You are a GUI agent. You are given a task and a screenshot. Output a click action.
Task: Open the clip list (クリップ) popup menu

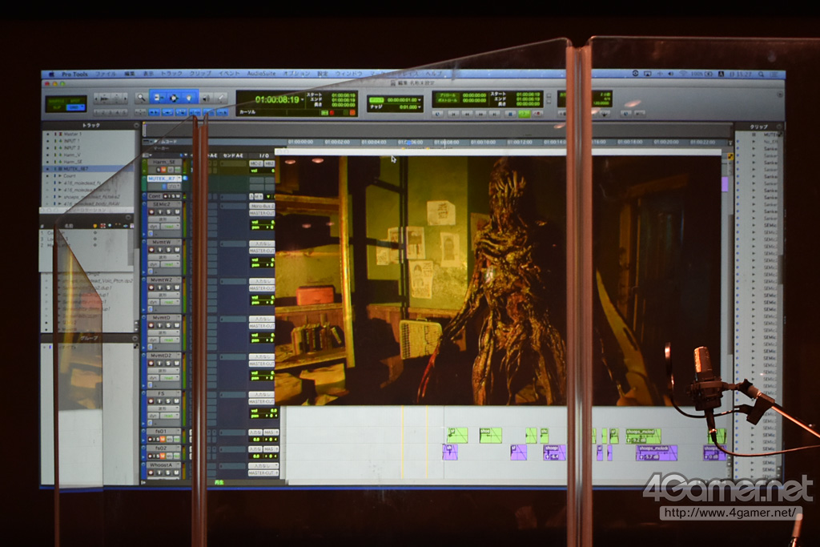778,127
